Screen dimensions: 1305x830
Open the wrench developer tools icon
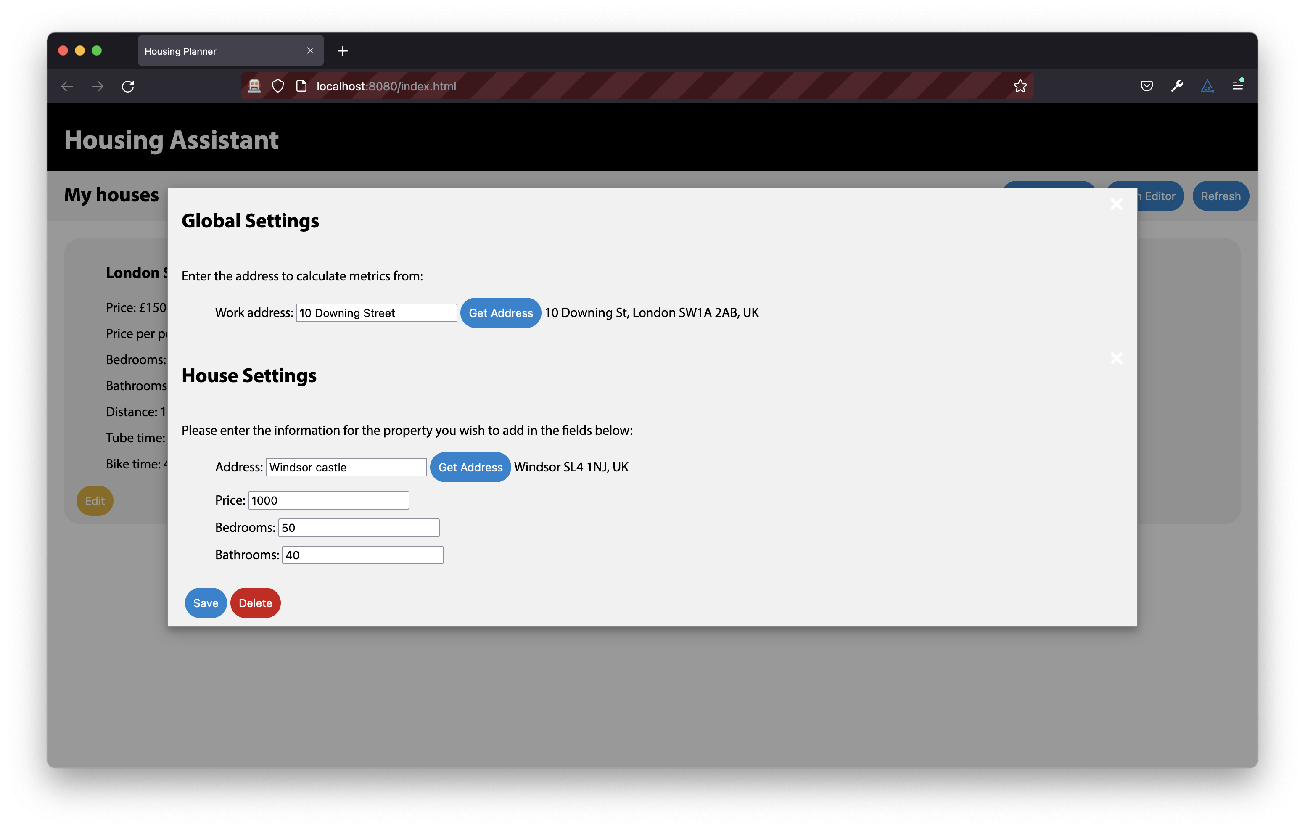tap(1177, 86)
